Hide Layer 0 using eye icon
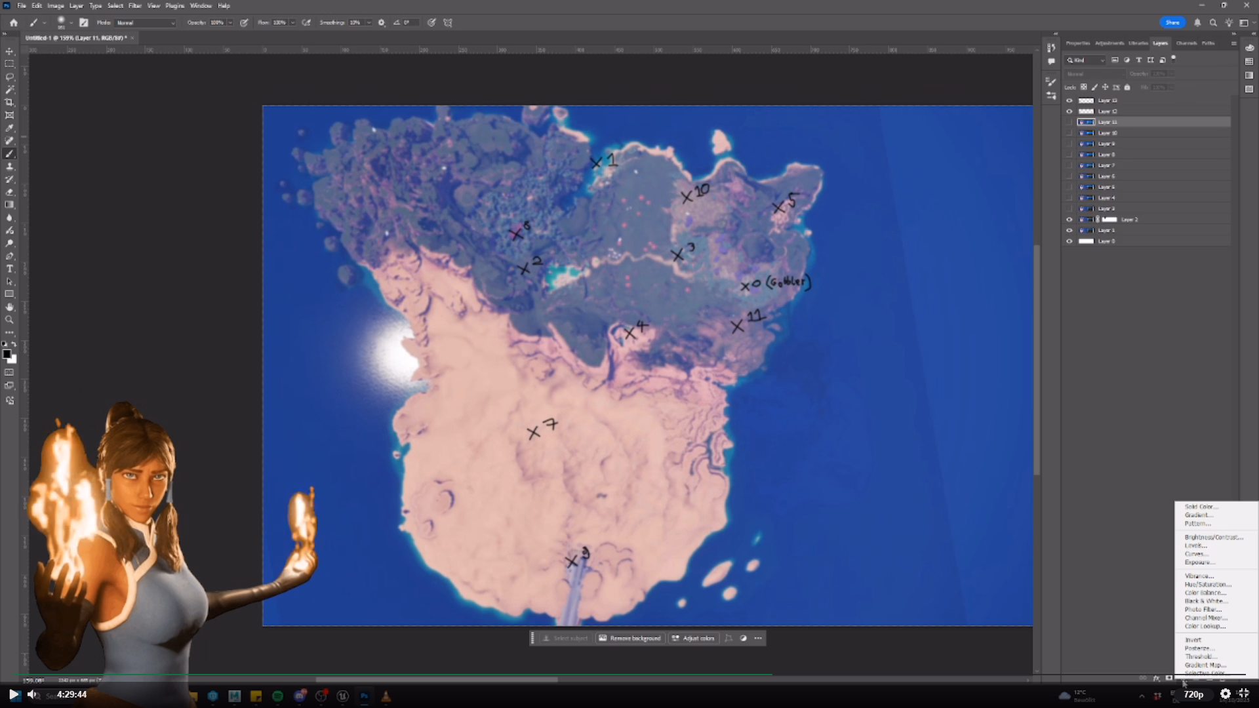Viewport: 1259px width, 708px height. [x=1069, y=241]
